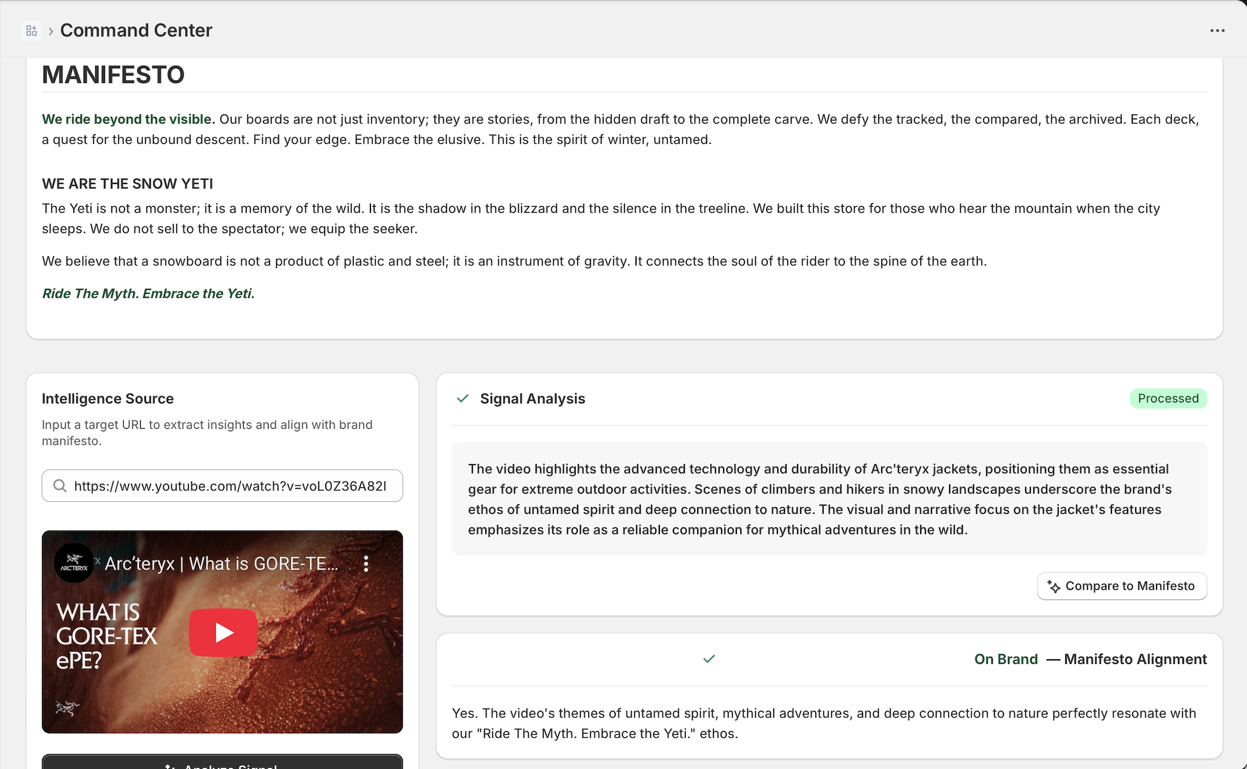This screenshot has width=1247, height=769.
Task: Click the checkmark icon beside On Brand
Action: pos(709,659)
